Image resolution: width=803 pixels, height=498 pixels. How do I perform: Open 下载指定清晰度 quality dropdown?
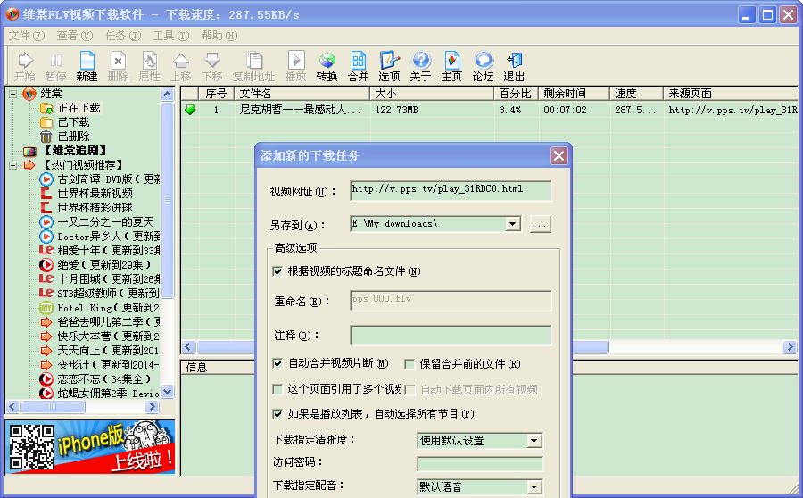click(534, 441)
